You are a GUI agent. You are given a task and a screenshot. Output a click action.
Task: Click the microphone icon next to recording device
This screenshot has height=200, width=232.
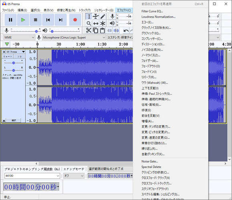(x=39, y=37)
